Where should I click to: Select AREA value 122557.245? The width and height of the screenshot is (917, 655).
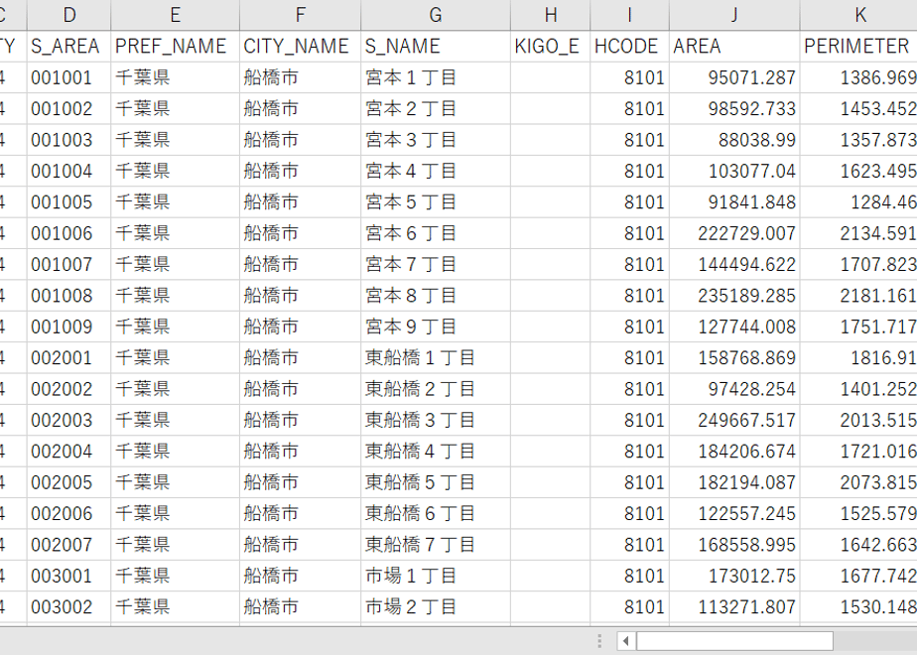coord(734,513)
